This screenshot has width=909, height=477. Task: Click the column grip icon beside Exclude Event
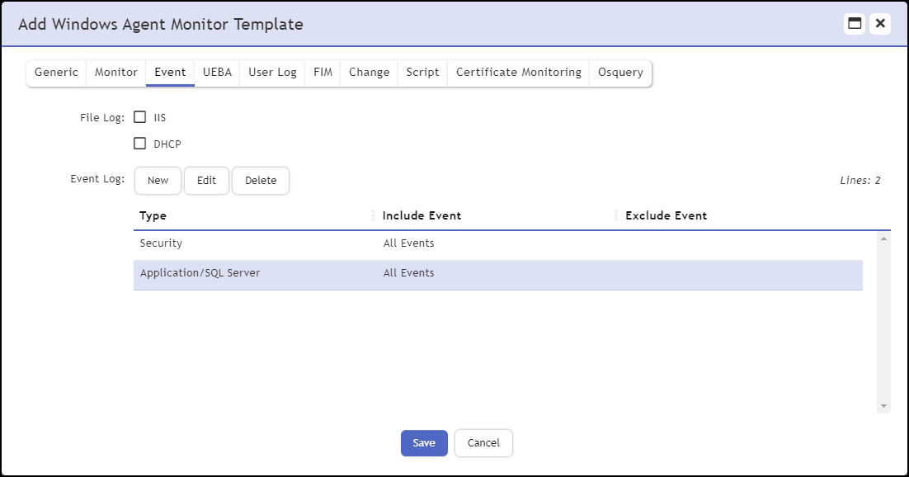click(616, 215)
